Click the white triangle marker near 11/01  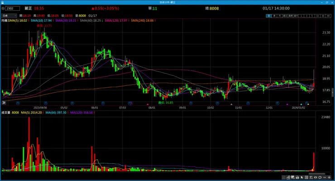tap(231, 104)
